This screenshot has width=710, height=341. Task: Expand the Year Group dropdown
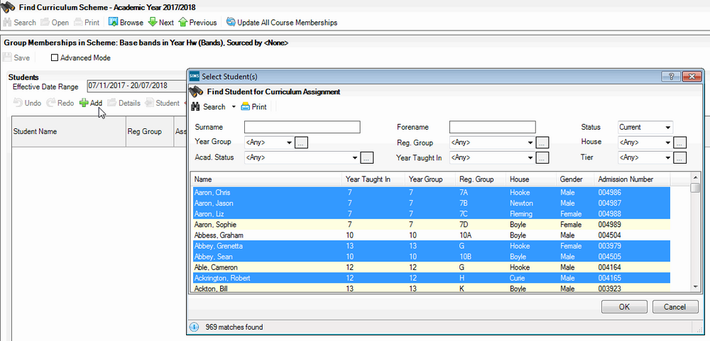tap(269, 142)
